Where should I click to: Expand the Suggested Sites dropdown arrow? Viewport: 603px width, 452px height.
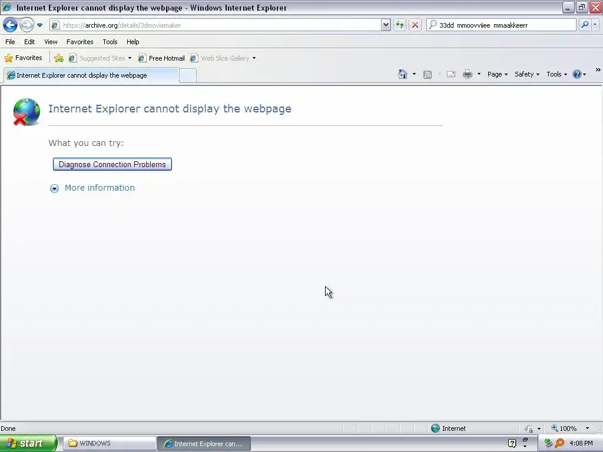tap(130, 58)
